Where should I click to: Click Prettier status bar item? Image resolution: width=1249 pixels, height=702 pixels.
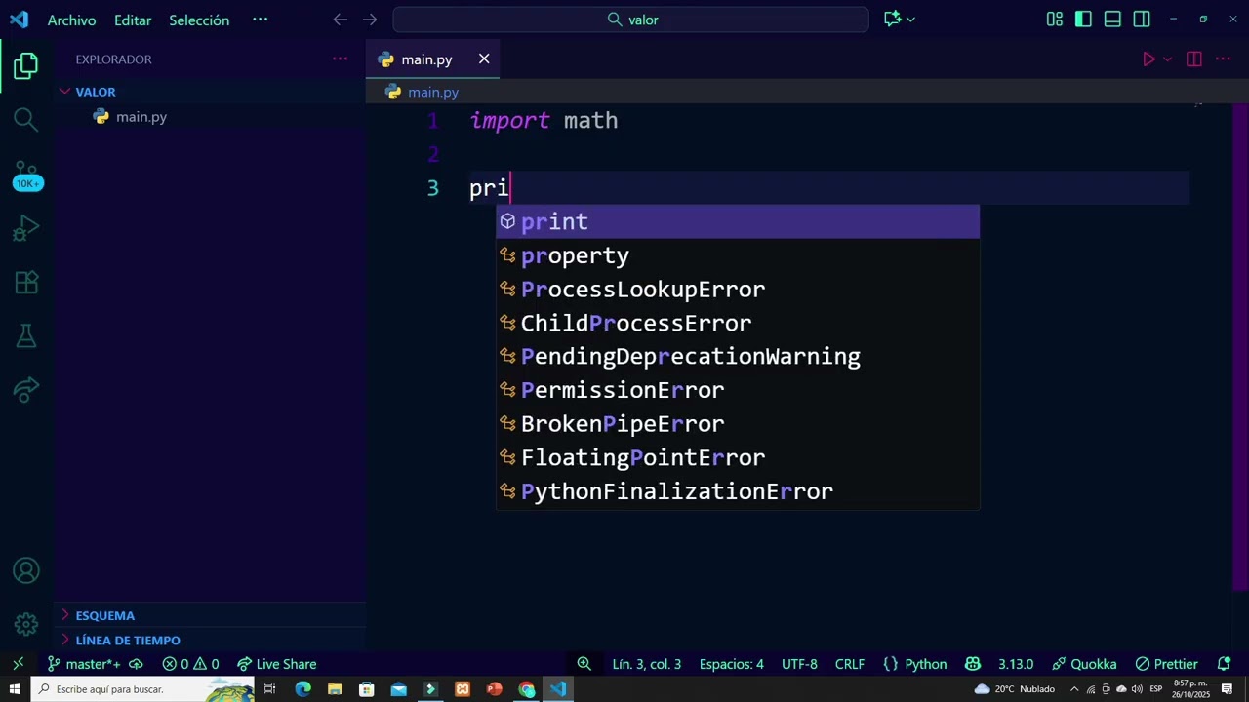(x=1166, y=664)
